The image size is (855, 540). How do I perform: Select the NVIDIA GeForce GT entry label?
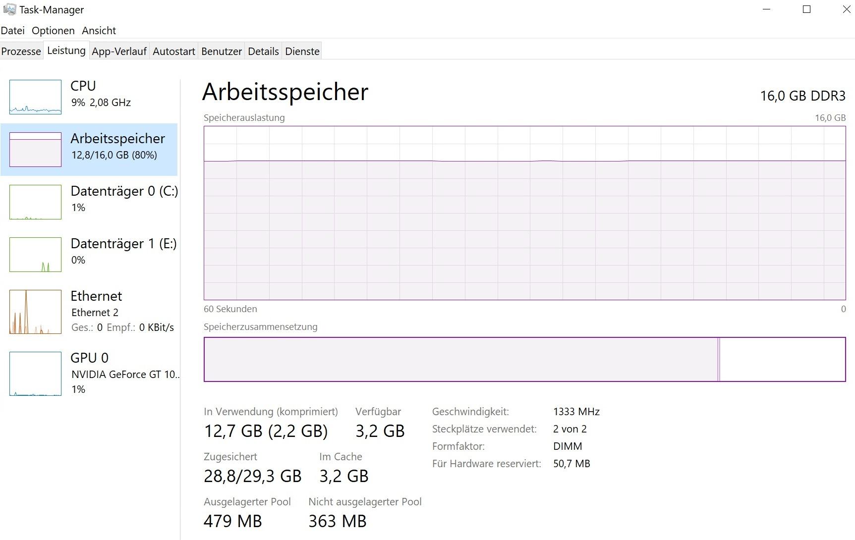125,375
